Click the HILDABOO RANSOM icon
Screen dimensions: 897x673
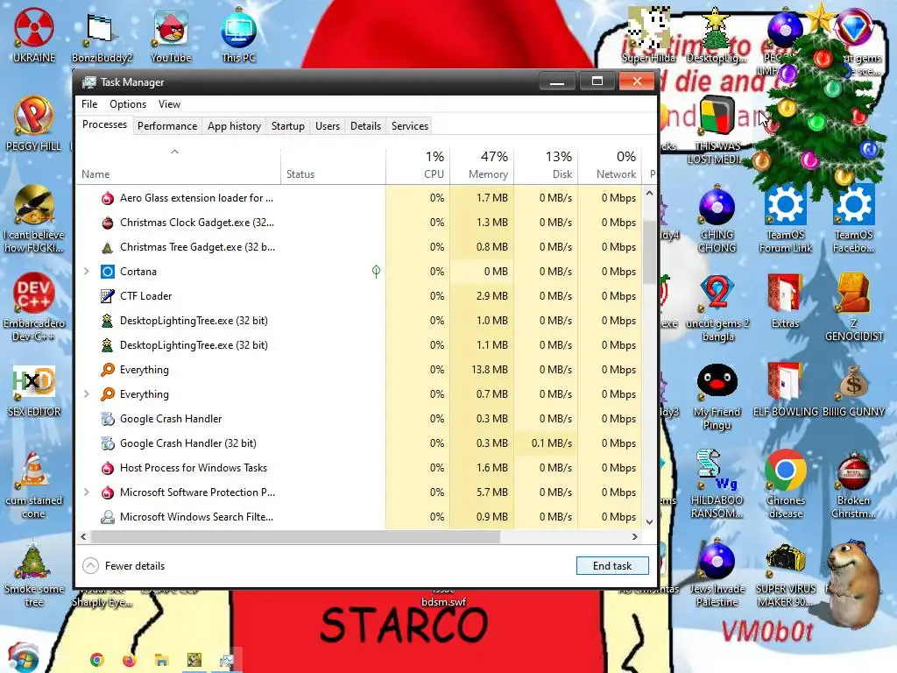coord(717,485)
